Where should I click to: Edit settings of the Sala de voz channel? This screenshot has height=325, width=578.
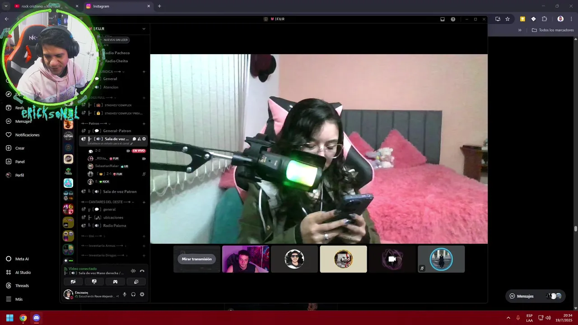144,139
